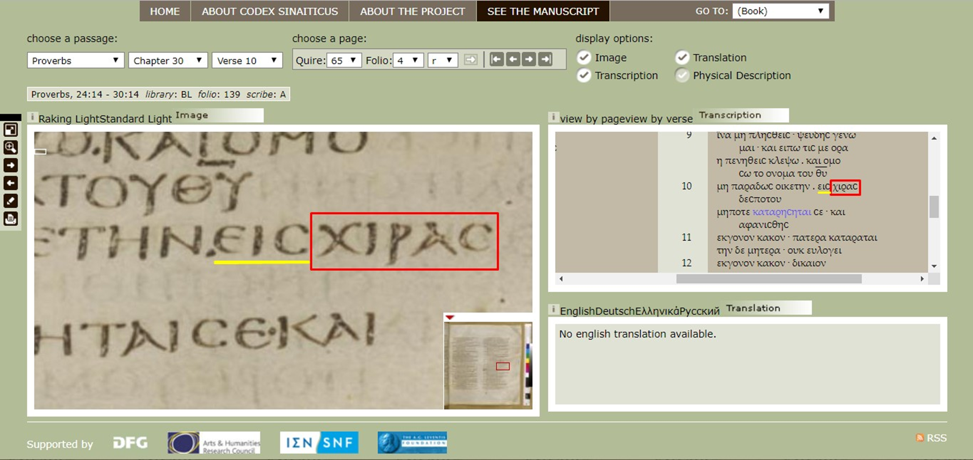Choose Русский translation language
This screenshot has width=973, height=460.
(x=699, y=311)
